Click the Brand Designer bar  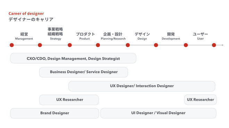[x=54, y=113]
